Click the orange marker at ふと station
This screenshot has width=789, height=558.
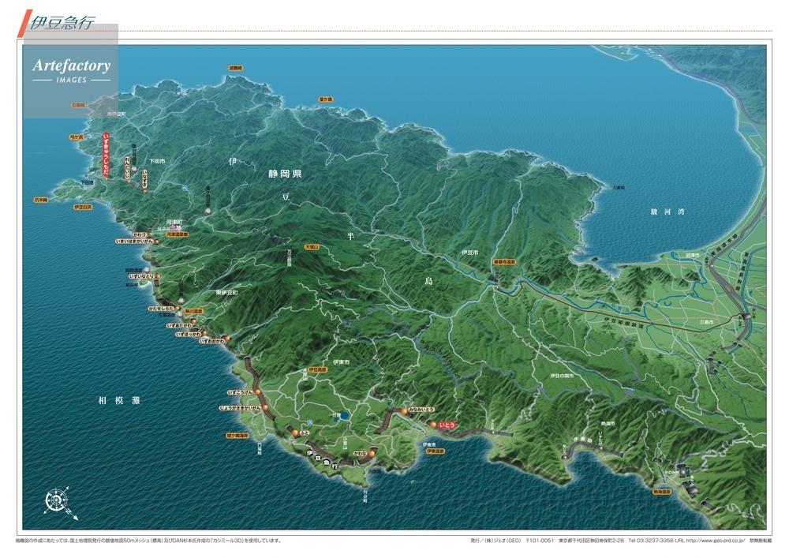tap(296, 433)
